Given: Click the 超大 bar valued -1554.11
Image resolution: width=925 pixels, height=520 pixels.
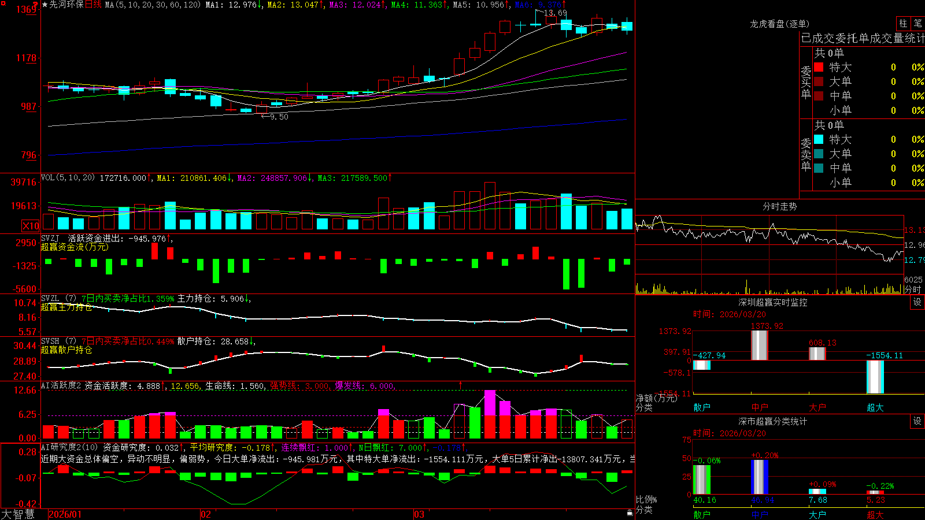Looking at the screenshot, I should (x=875, y=377).
